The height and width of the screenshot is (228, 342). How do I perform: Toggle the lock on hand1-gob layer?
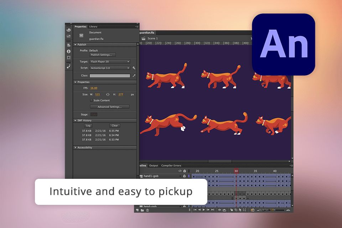pos(184,176)
